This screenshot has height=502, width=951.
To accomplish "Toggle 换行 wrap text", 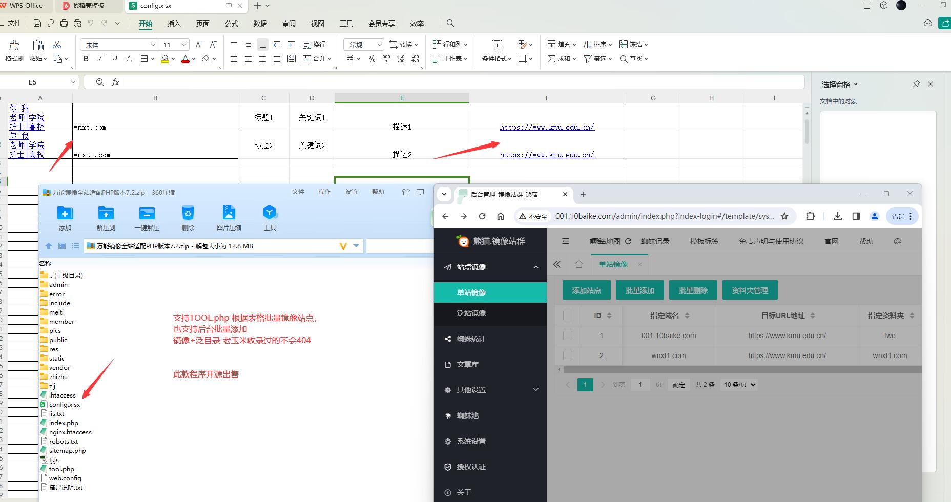I will pyautogui.click(x=314, y=45).
